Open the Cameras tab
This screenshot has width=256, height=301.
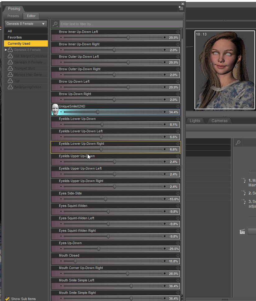219,121
